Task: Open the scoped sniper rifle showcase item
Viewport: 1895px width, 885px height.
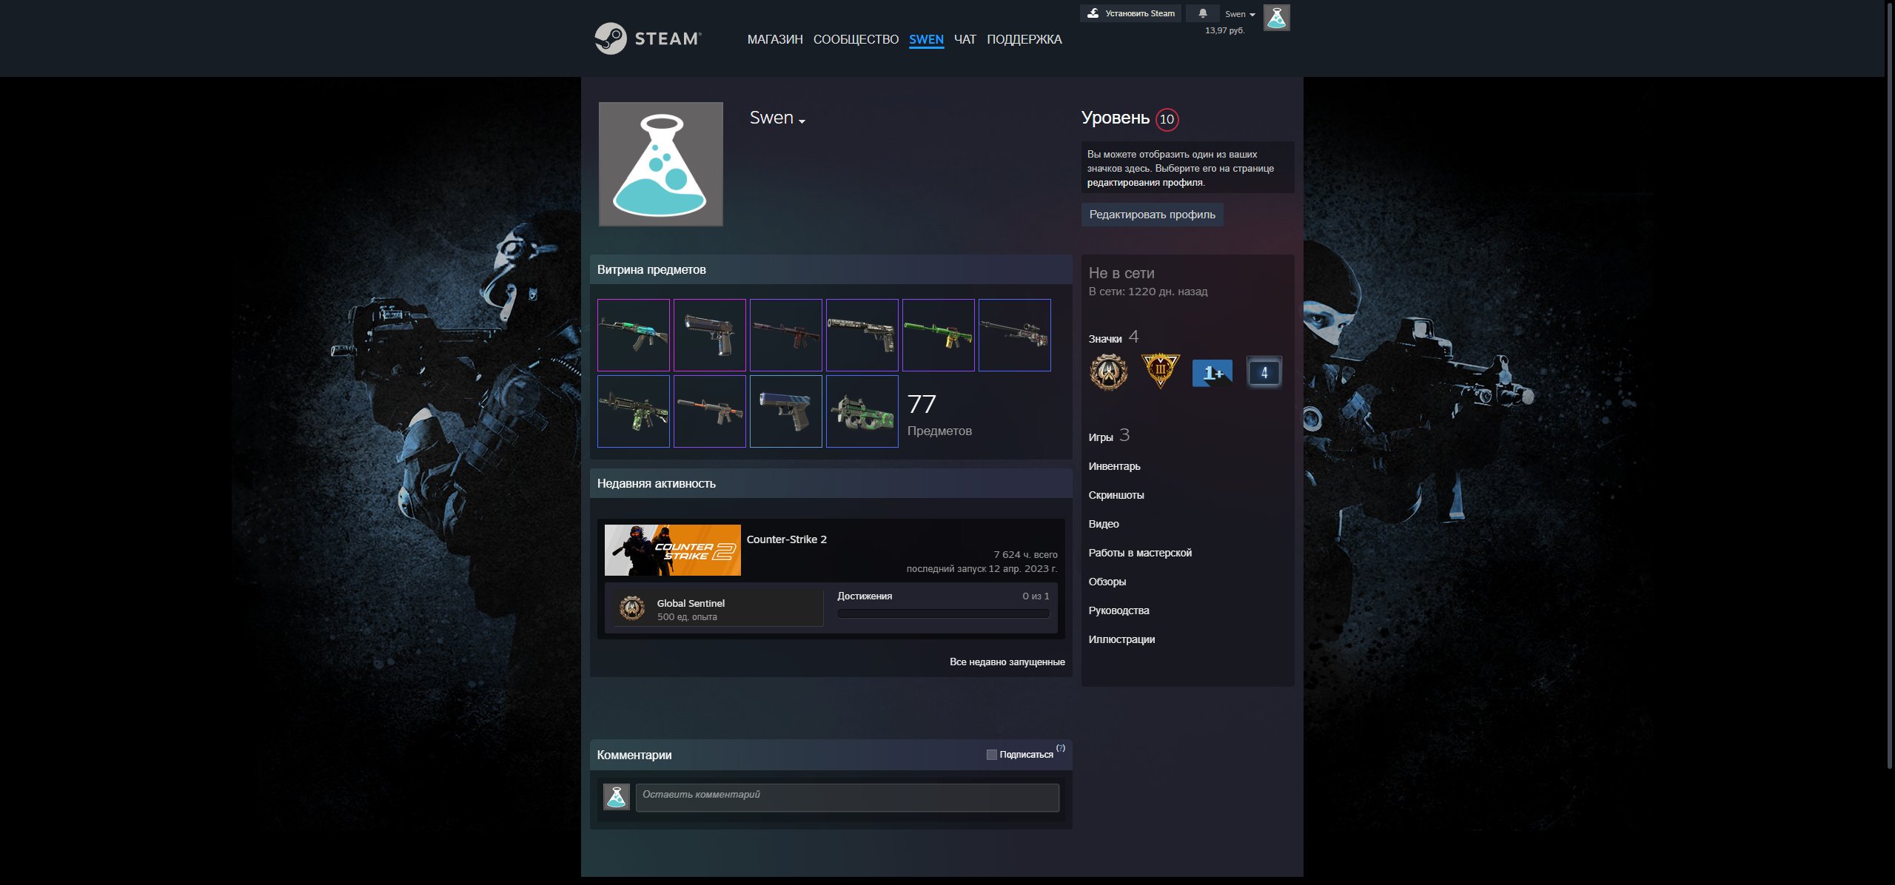Action: point(1015,335)
